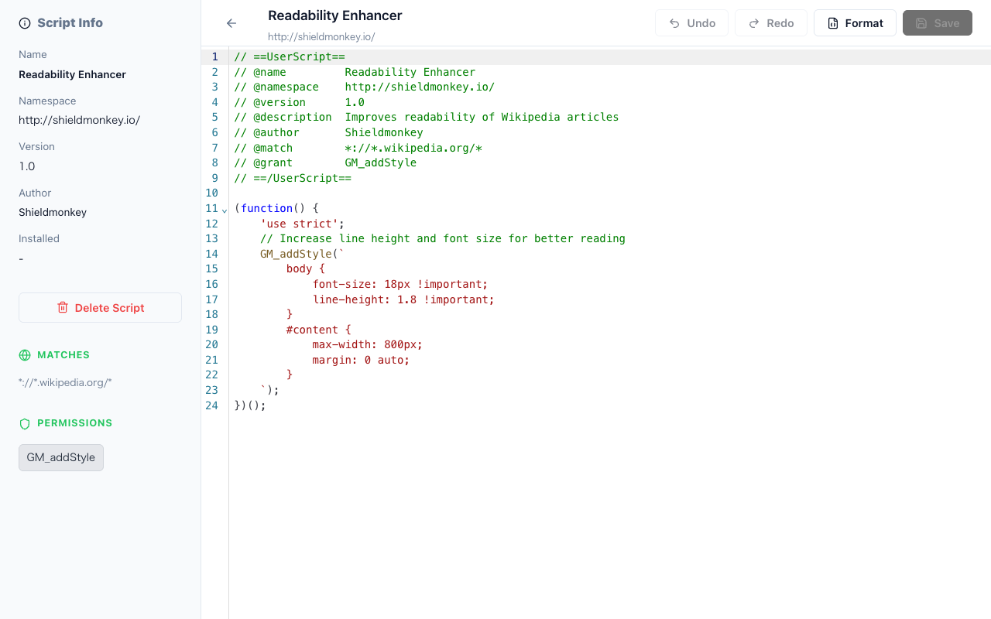Place cursor on the // ==/UserScript== closing line
The height and width of the screenshot is (619, 991).
[x=293, y=178]
